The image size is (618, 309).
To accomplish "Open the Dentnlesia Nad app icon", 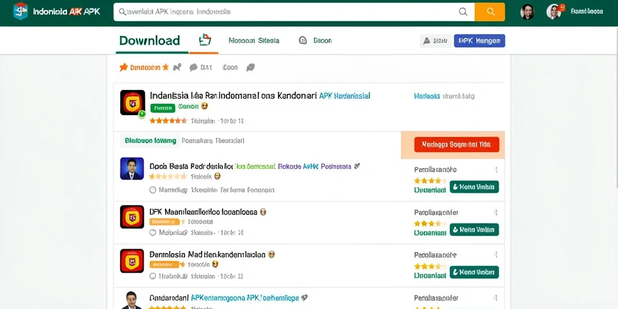I will click(x=132, y=261).
